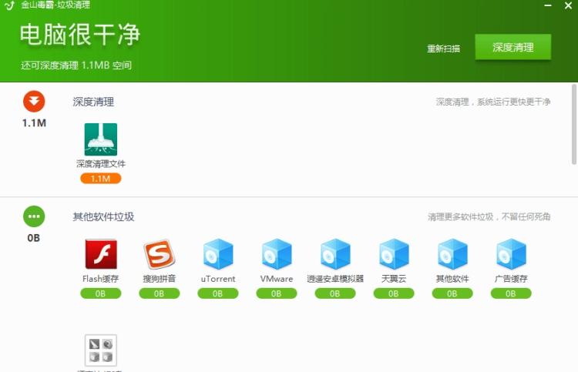
Task: Click the Flash缓存 label
Action: [x=101, y=279]
